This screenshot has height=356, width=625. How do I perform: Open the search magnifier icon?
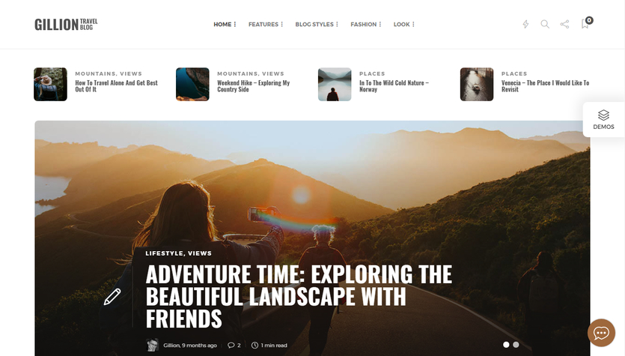coord(545,24)
